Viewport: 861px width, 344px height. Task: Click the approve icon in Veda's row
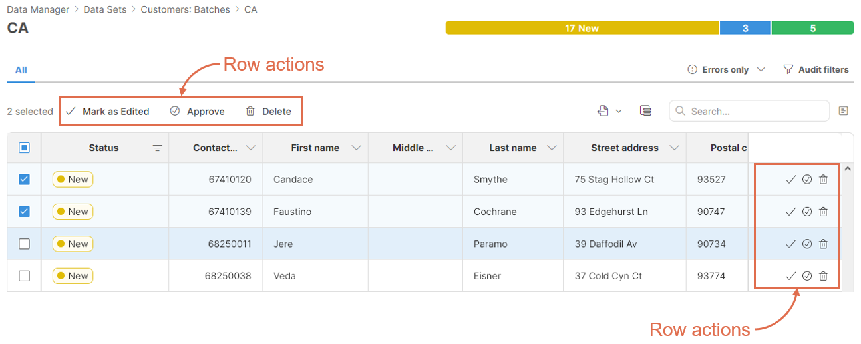coord(807,276)
